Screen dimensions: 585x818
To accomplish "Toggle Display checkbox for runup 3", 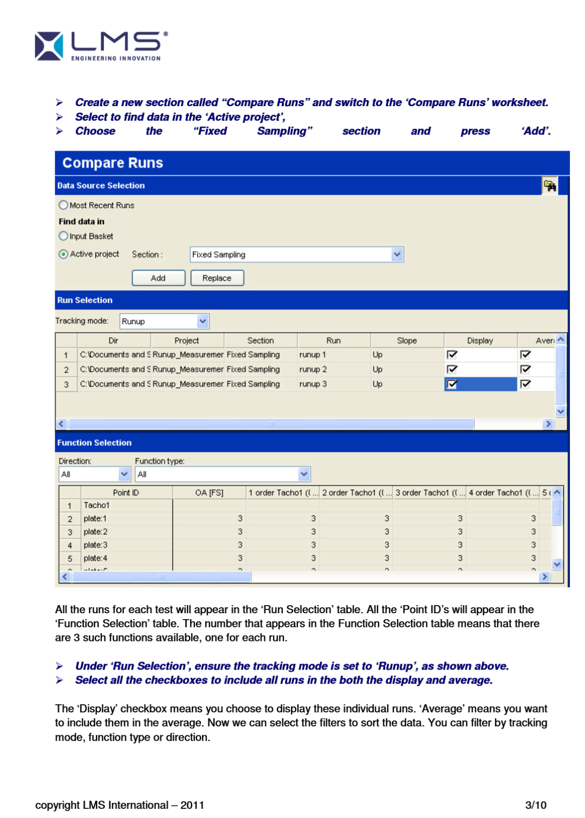I will 452,384.
